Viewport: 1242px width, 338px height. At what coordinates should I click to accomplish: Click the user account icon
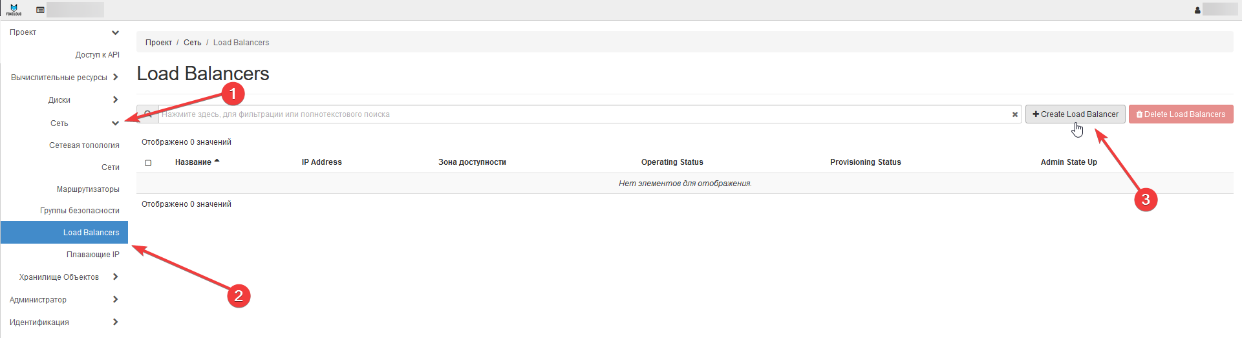pyautogui.click(x=1197, y=10)
